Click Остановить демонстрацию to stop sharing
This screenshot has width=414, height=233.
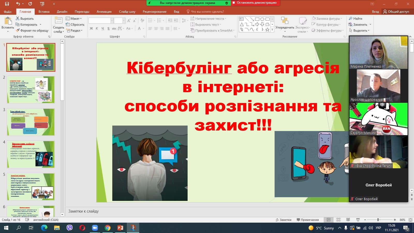pos(255,3)
